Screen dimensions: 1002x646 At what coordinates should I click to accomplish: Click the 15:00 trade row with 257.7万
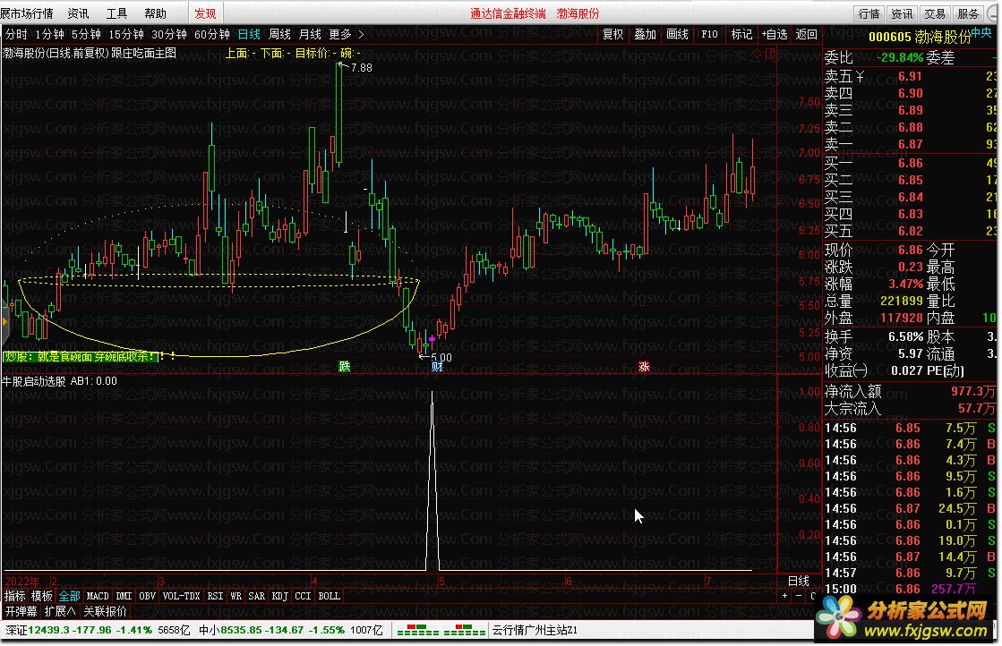[910, 589]
